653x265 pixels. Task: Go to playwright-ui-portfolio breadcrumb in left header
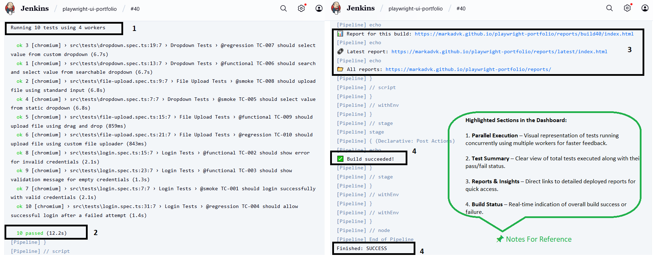pos(89,9)
